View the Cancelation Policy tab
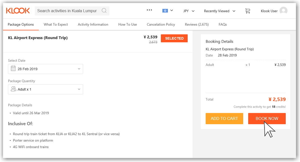Image resolution: width=300 pixels, height=162 pixels. [x=161, y=24]
